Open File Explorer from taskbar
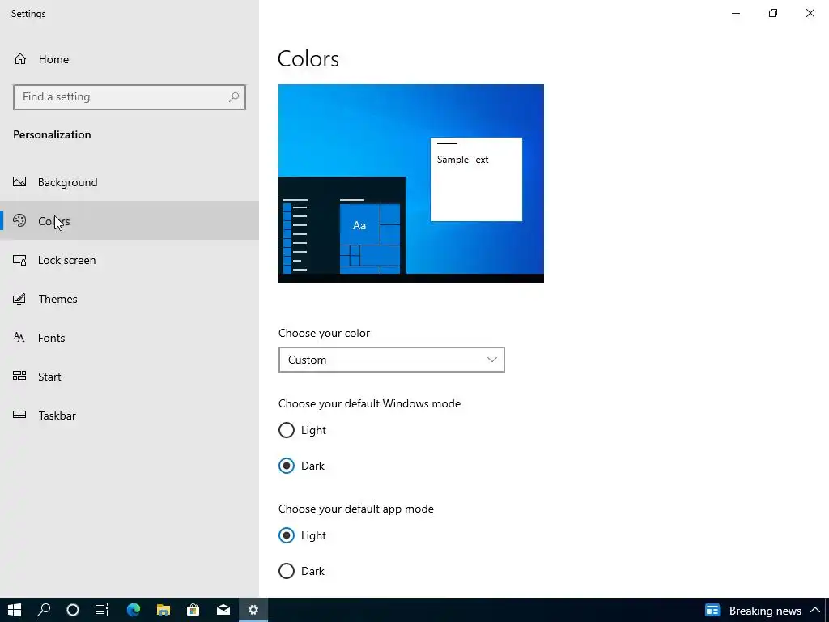Screen dimensions: 829x622 (x=164, y=610)
